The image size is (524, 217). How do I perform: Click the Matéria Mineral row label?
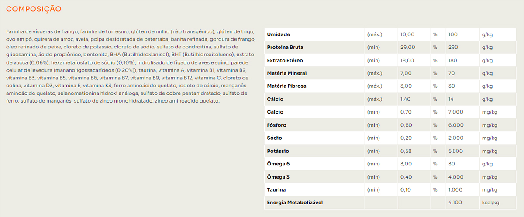286,73
